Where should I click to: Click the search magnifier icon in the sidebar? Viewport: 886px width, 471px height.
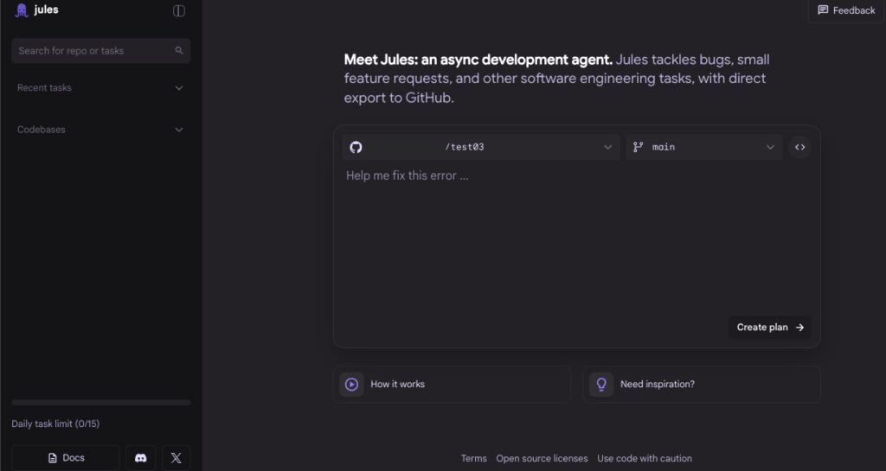coord(179,51)
